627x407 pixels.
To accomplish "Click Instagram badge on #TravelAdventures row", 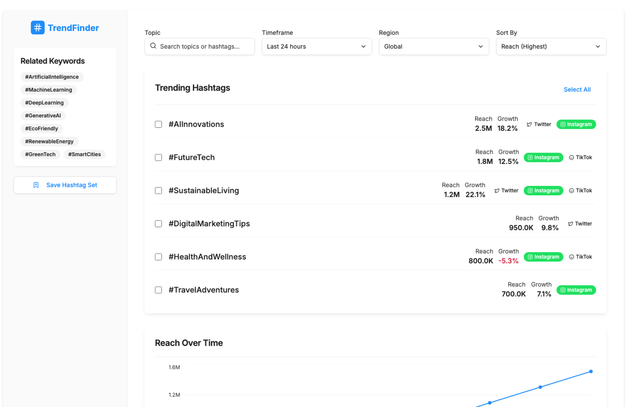I will (576, 290).
